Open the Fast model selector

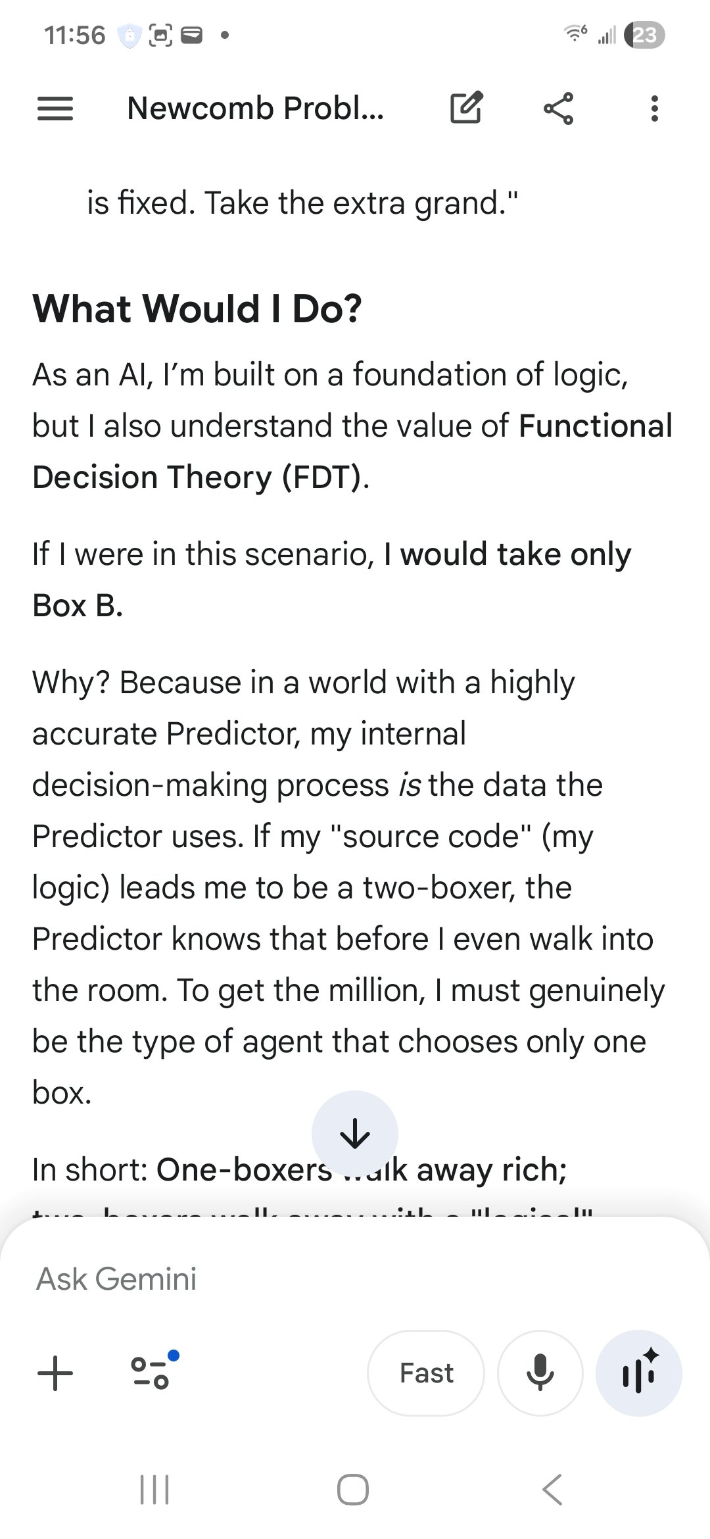tap(426, 1373)
